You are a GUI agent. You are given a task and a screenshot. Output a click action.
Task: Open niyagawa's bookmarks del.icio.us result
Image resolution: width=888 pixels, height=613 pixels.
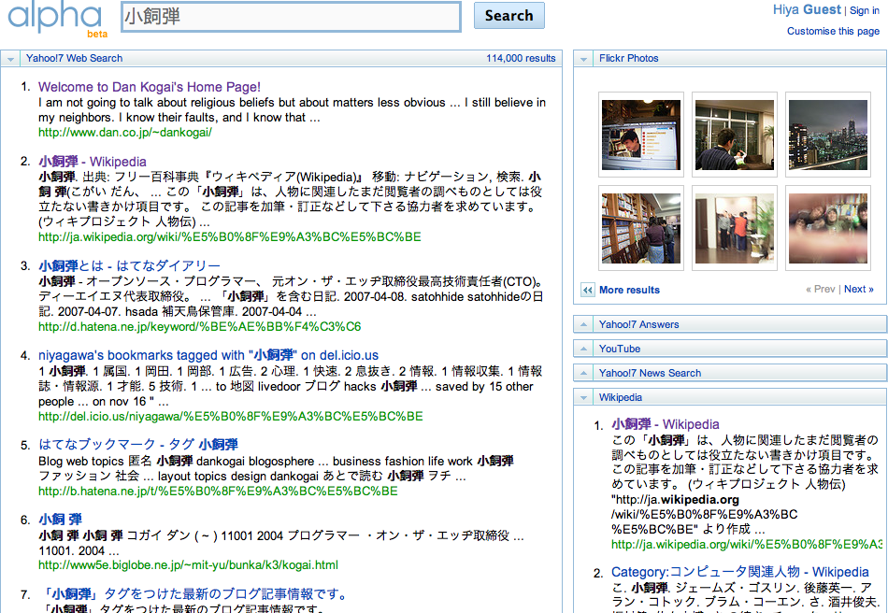click(x=208, y=355)
